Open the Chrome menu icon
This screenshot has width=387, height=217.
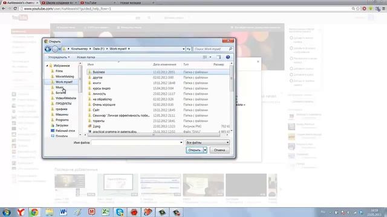point(384,8)
